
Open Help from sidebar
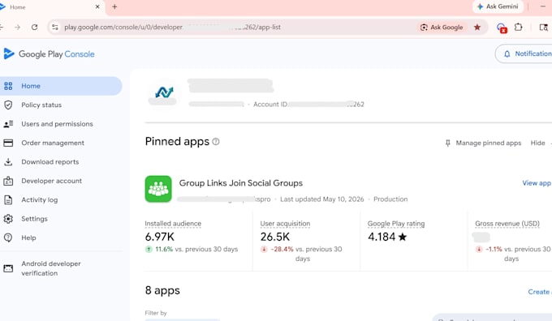tap(28, 238)
